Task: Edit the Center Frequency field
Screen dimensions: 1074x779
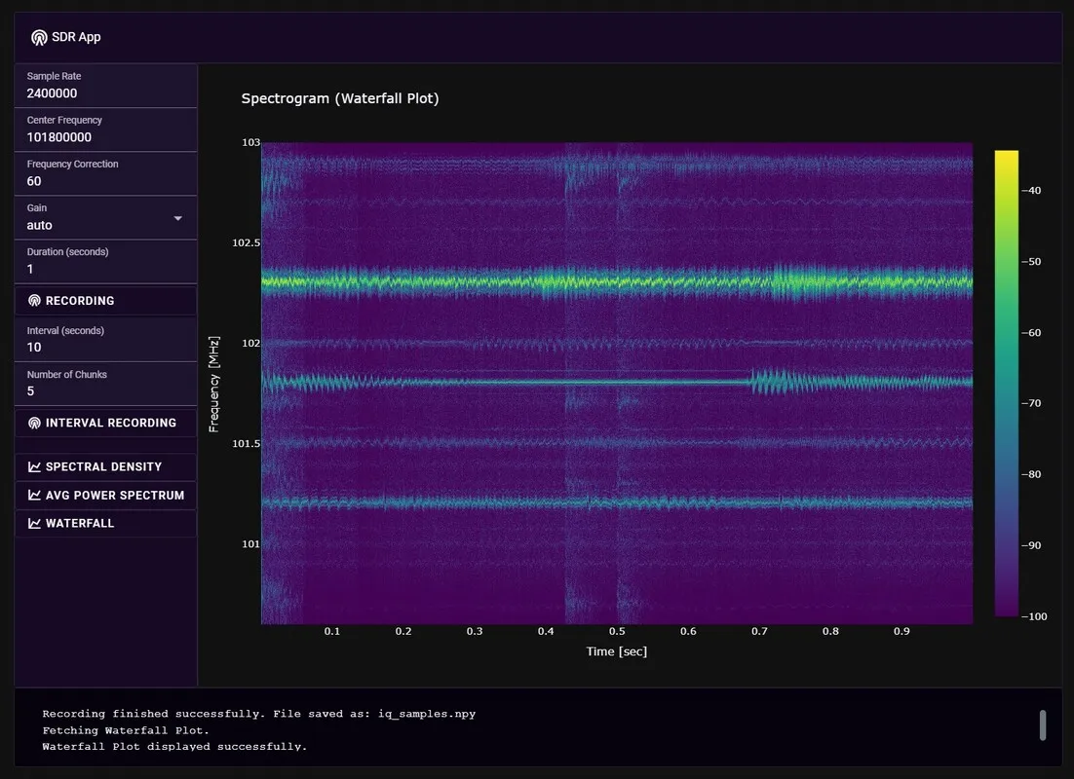Action: coord(105,130)
